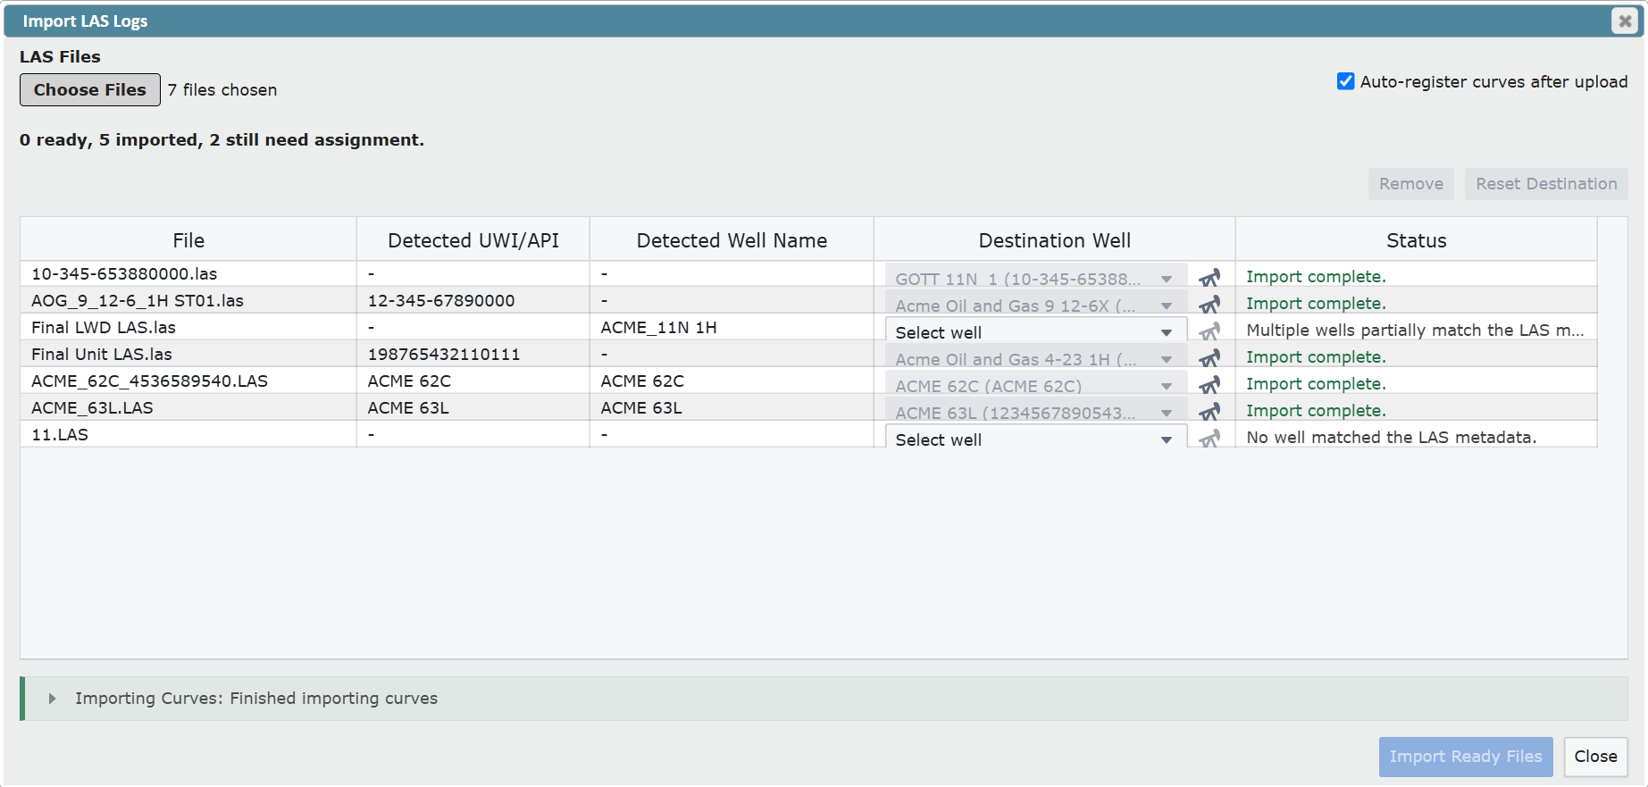Click the Close button at bottom right
The width and height of the screenshot is (1648, 787).
[x=1595, y=757]
